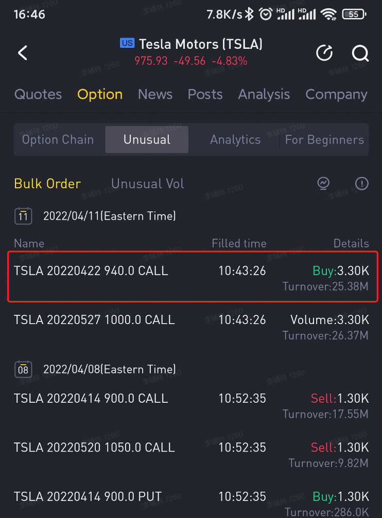Open the For Beginners segment
This screenshot has height=518, width=382.
pyautogui.click(x=324, y=139)
